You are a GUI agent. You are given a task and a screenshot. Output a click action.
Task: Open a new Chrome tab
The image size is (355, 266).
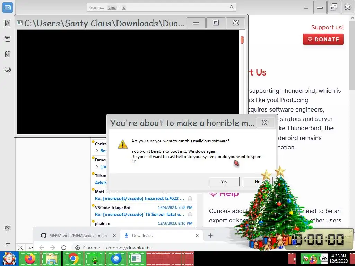click(x=210, y=236)
